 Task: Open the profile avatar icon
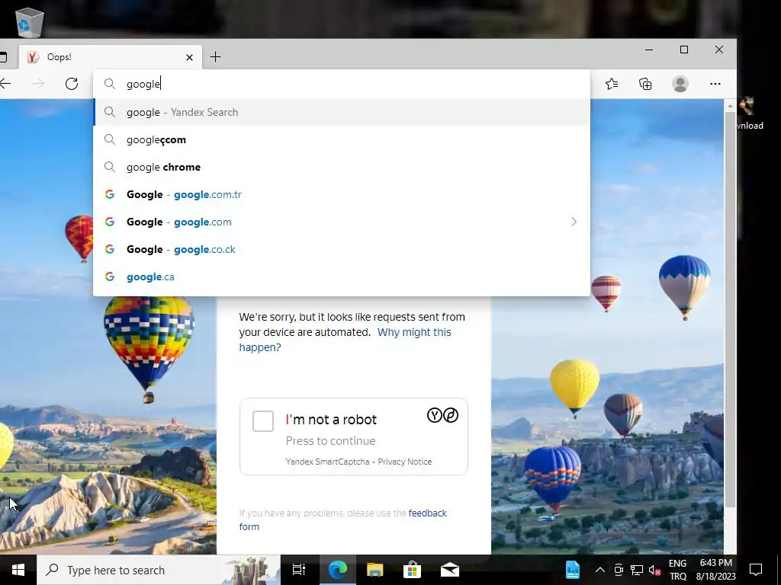pyautogui.click(x=680, y=84)
